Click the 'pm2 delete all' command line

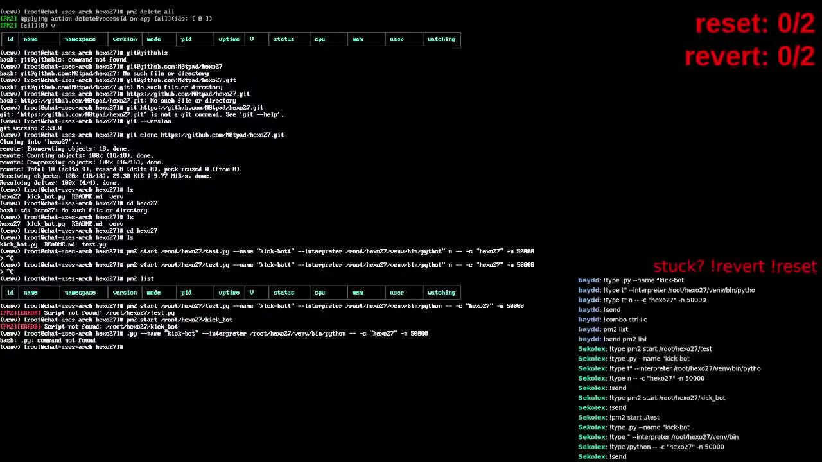pyautogui.click(x=87, y=12)
